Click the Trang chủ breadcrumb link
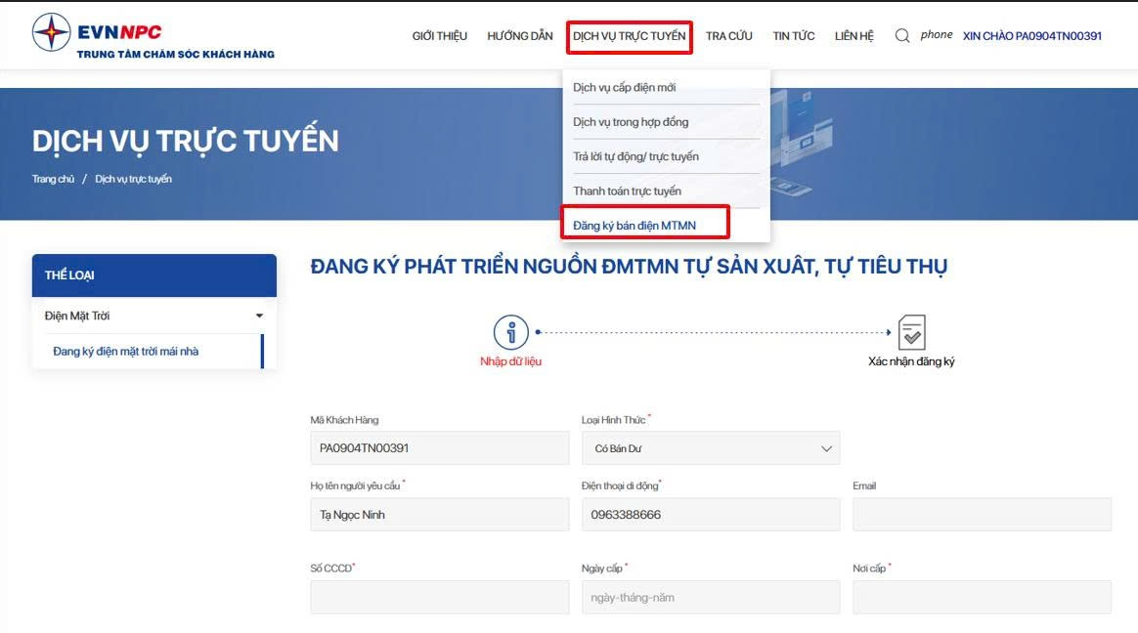This screenshot has width=1138, height=633. [53, 179]
